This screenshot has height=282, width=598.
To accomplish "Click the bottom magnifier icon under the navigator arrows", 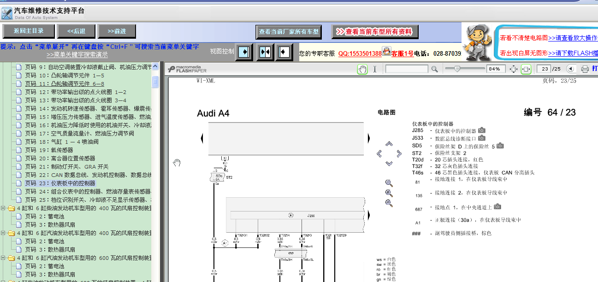I will 389,203.
